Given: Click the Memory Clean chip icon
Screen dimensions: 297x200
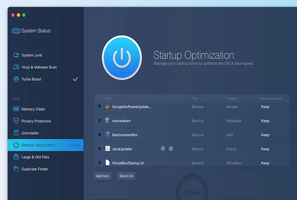Looking at the screenshot, I should click(16, 109).
